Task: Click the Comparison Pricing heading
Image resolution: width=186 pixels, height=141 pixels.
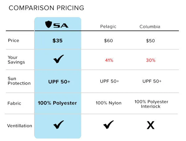Action: click(46, 8)
